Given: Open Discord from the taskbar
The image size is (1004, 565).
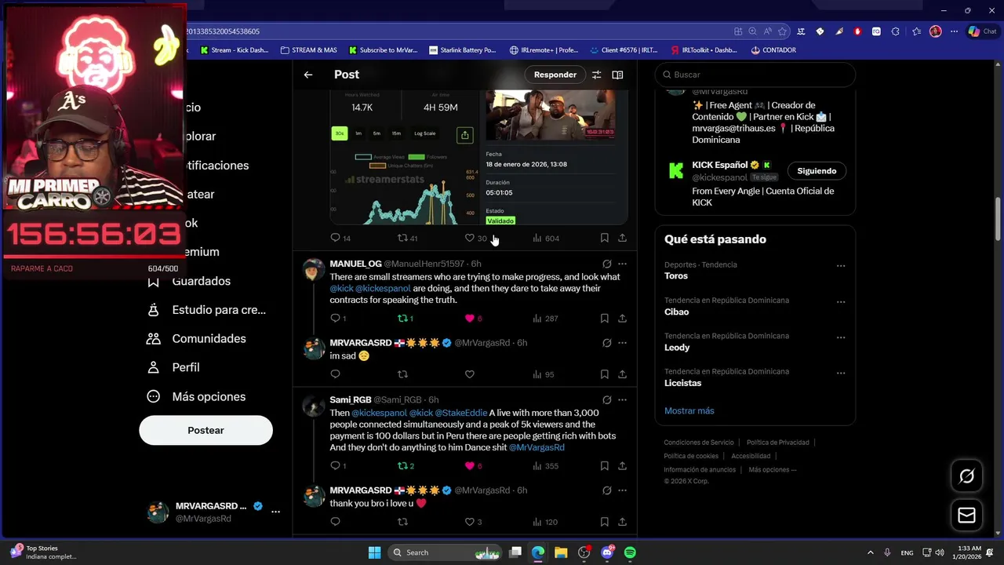Looking at the screenshot, I should tap(607, 552).
